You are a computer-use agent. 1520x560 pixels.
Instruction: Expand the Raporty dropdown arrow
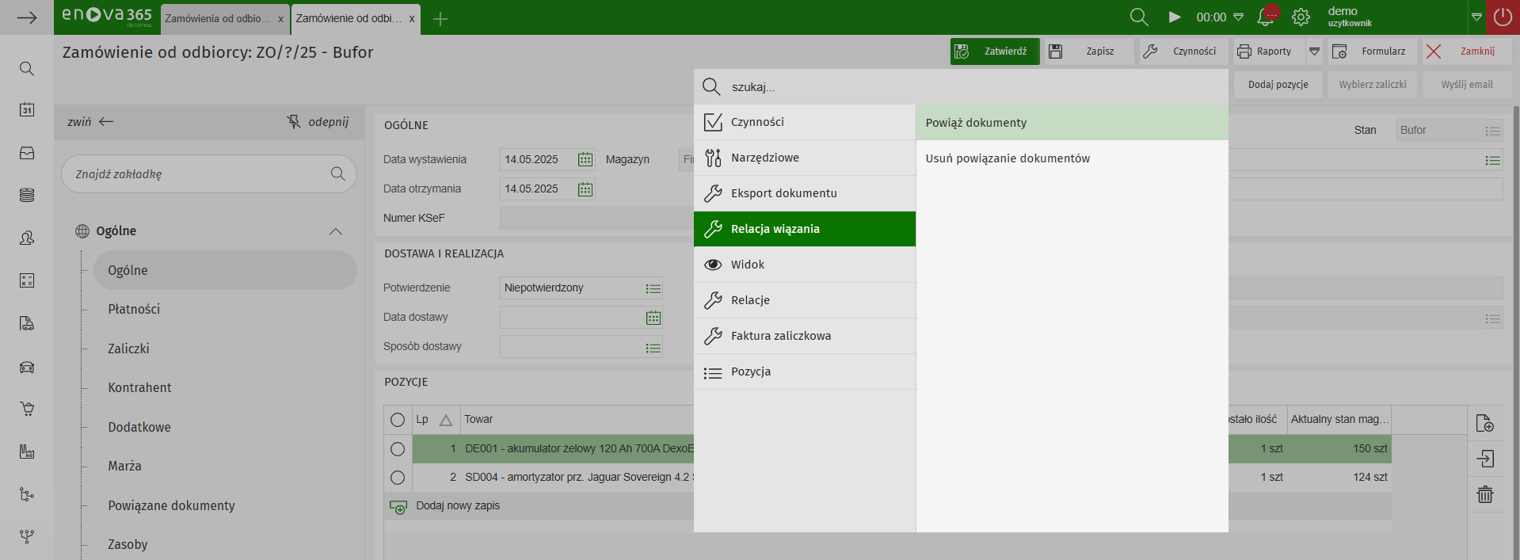pos(1314,51)
